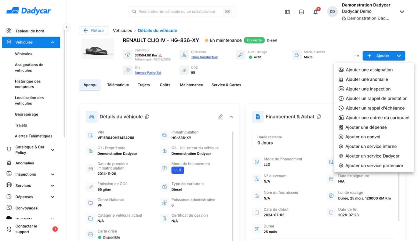This screenshot has width=418, height=241.
Task: Open Historique des compteurs in sidebar
Action: (28, 84)
